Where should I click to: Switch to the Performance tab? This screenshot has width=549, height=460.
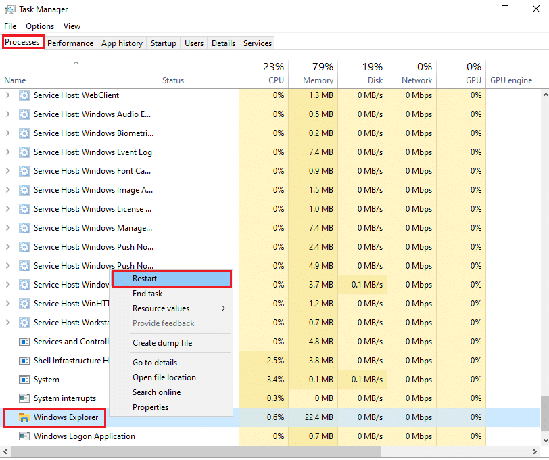coord(70,43)
